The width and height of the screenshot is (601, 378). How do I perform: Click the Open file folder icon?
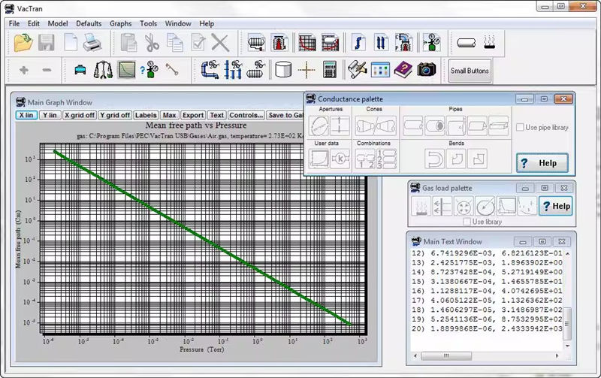(x=23, y=42)
